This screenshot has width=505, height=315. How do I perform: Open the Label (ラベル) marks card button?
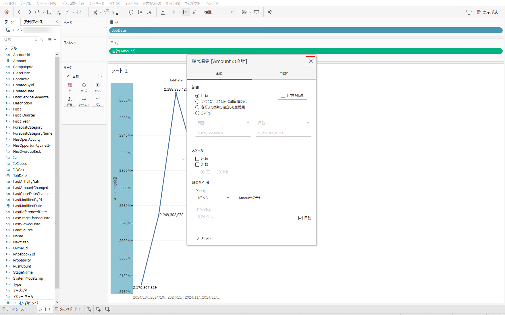(98, 87)
